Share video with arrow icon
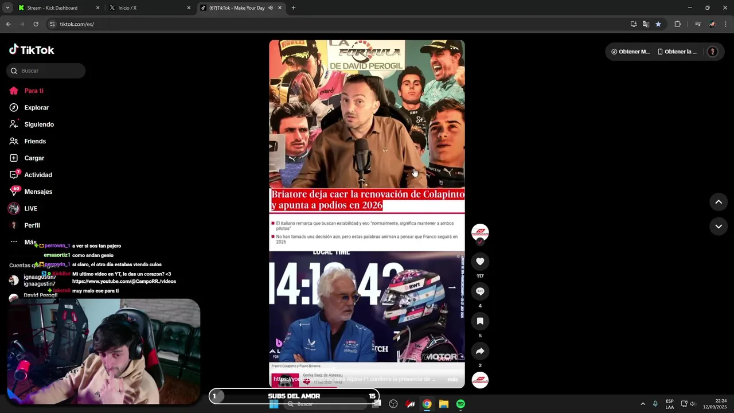The width and height of the screenshot is (734, 413). [480, 351]
